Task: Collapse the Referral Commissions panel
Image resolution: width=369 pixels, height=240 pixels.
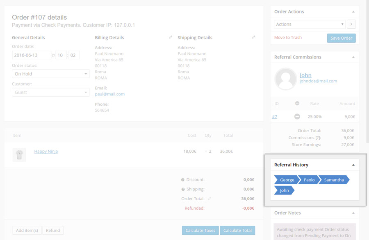Action: pyautogui.click(x=353, y=57)
